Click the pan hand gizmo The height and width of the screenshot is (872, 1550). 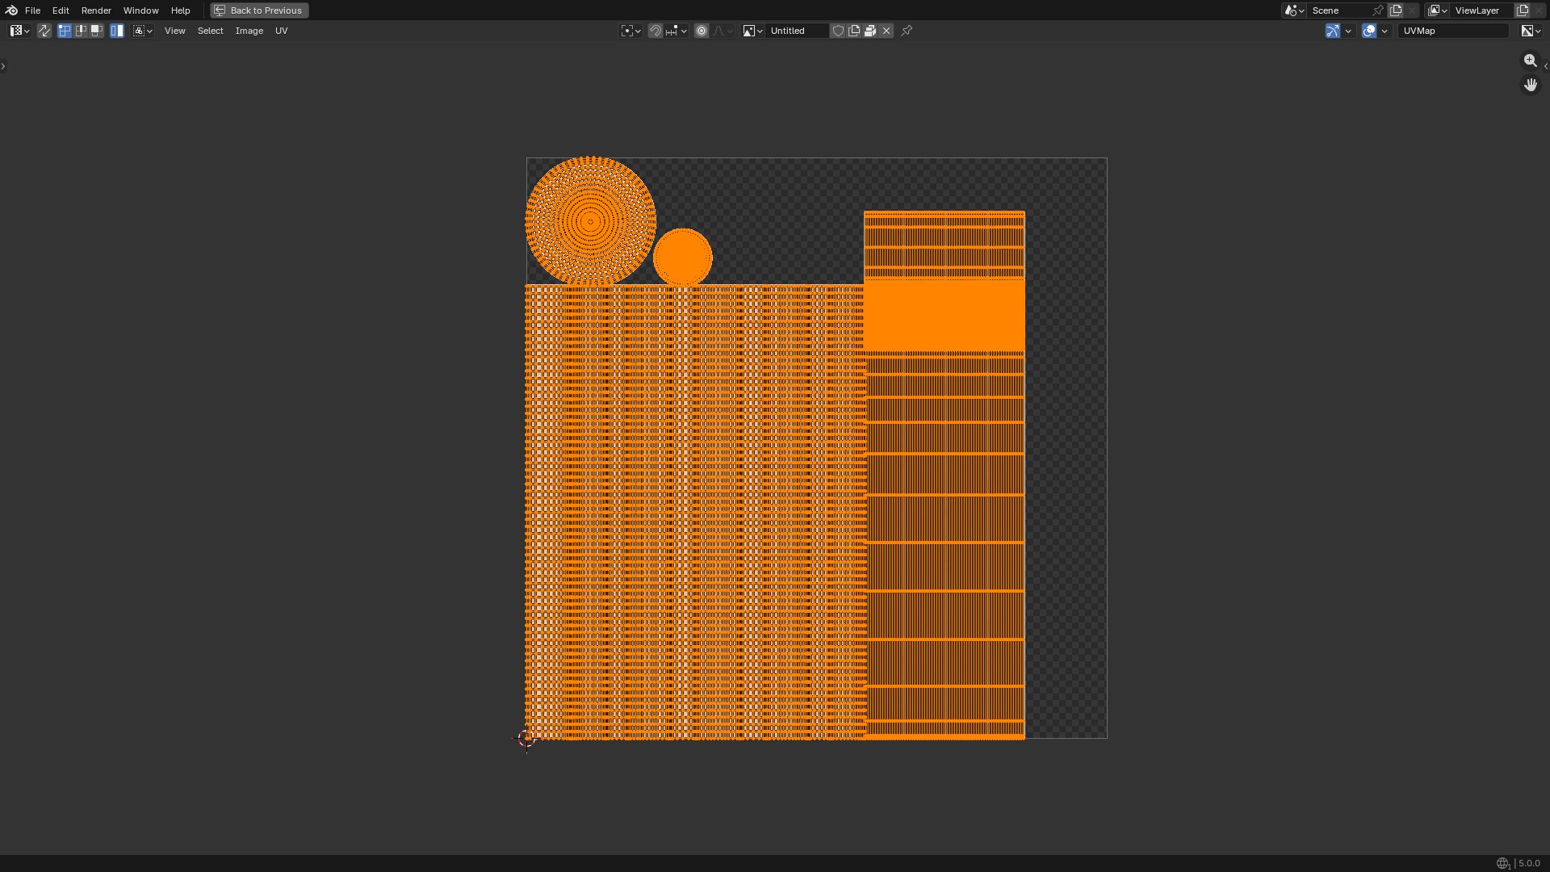[1531, 85]
